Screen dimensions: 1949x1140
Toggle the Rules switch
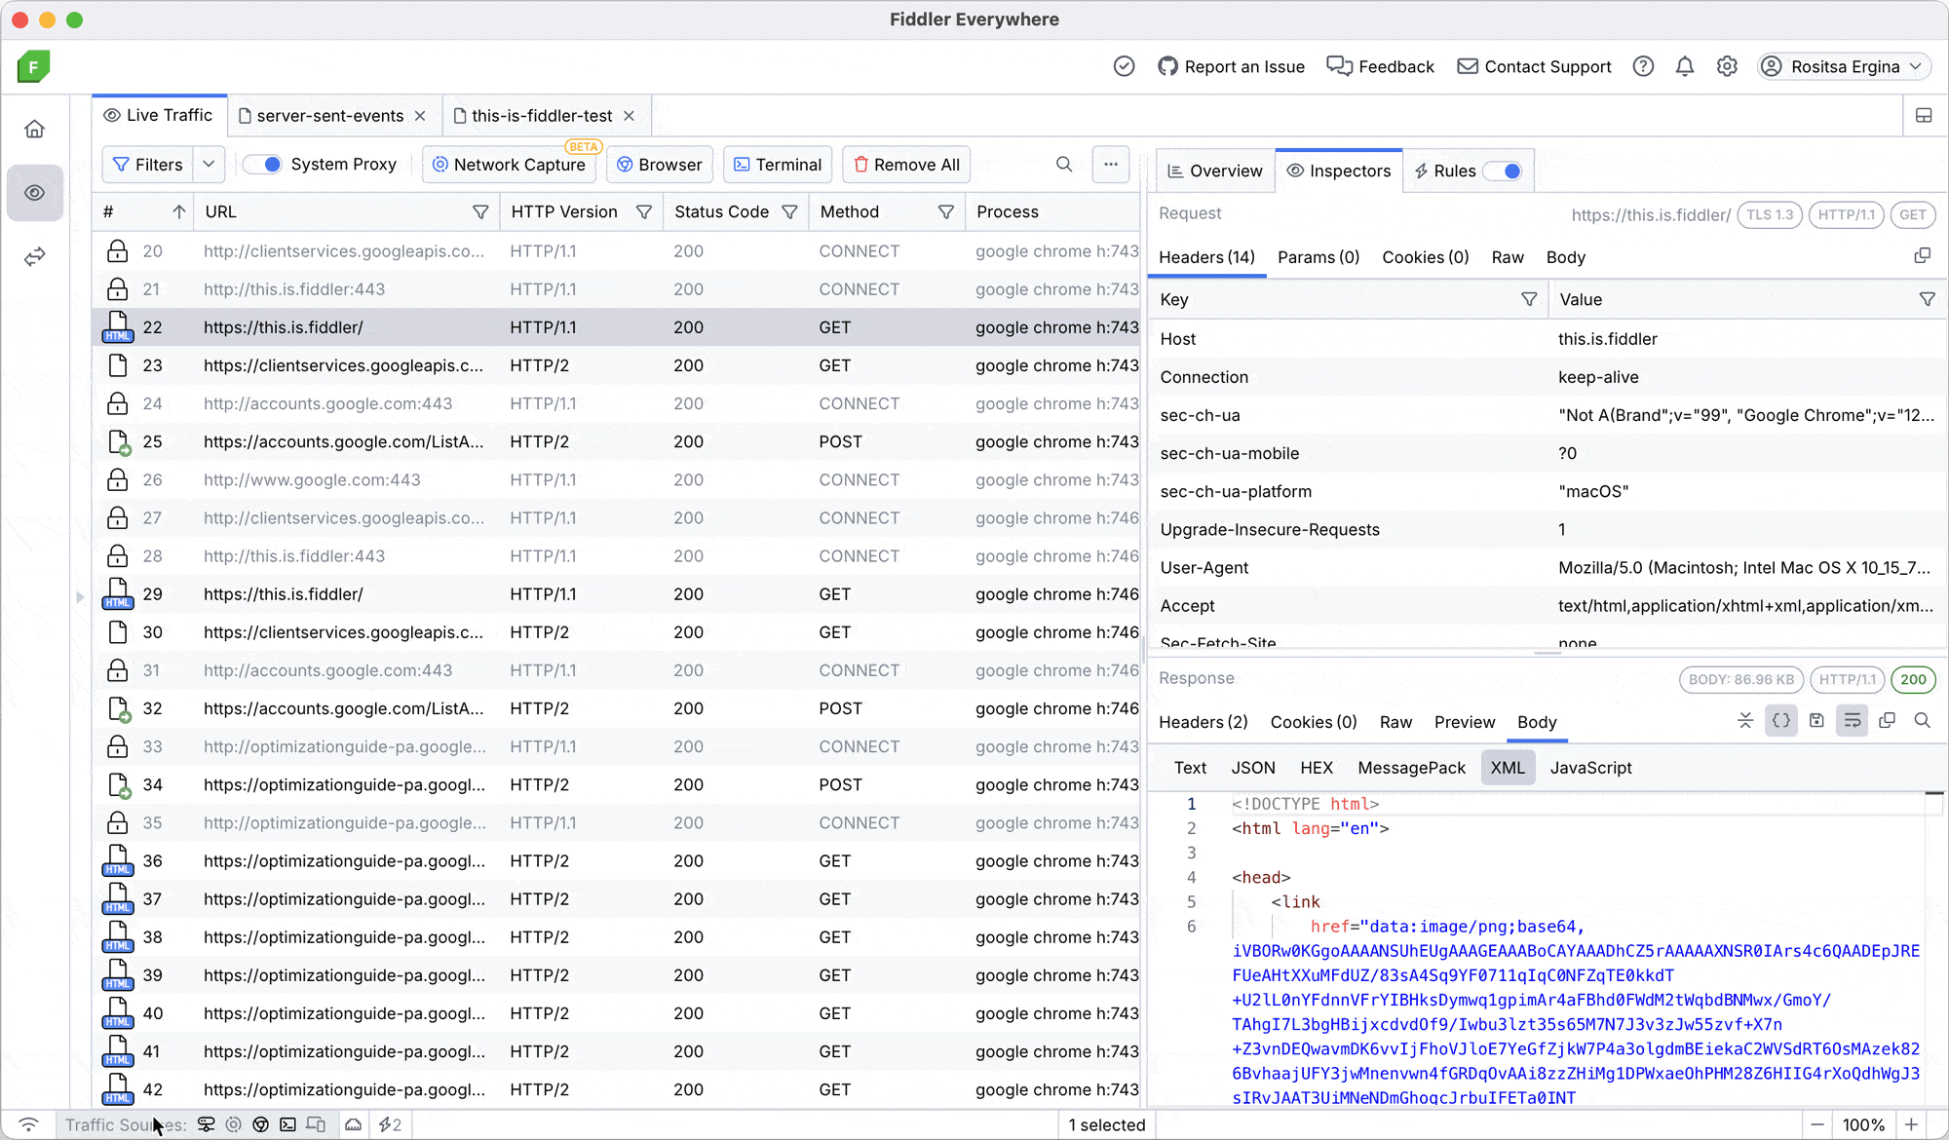tap(1503, 171)
